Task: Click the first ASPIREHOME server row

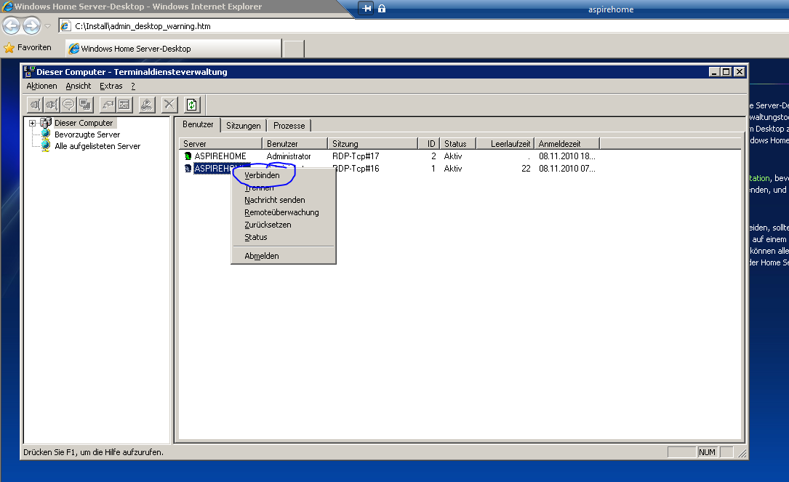Action: [x=220, y=156]
